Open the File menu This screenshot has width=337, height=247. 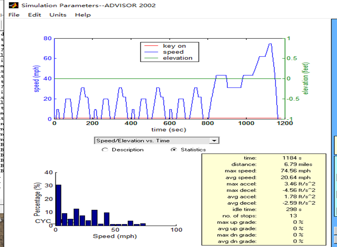click(14, 15)
